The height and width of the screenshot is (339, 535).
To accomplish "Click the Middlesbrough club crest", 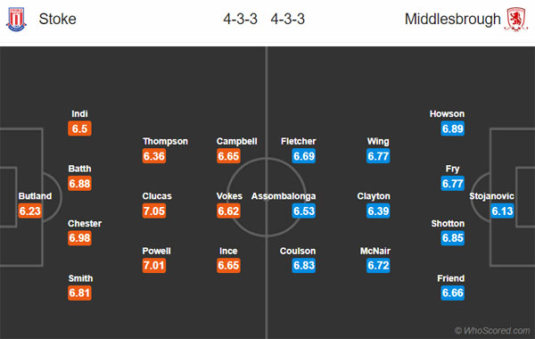I will (x=516, y=19).
